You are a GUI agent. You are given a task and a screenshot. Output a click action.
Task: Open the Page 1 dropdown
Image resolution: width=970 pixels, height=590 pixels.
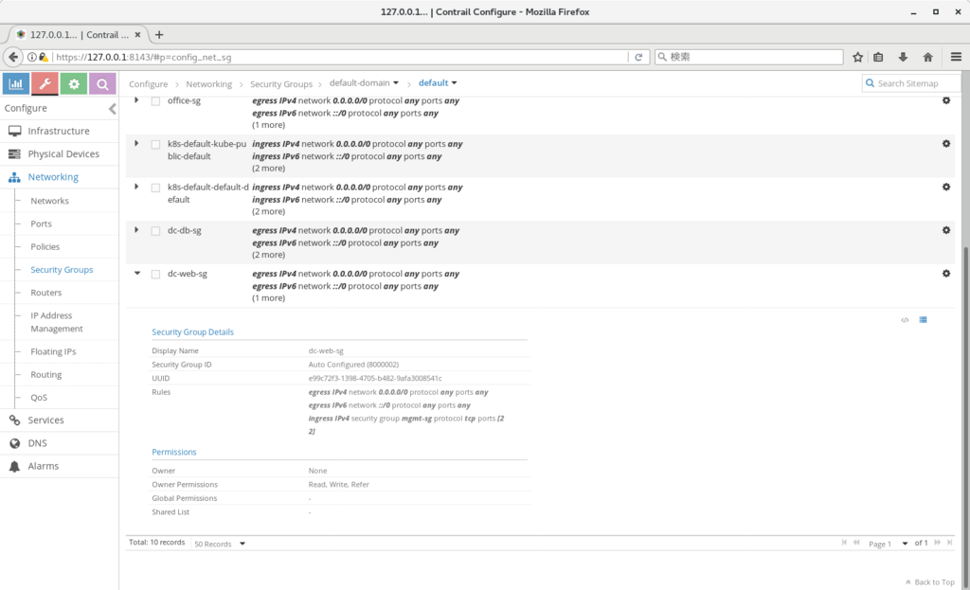point(888,544)
